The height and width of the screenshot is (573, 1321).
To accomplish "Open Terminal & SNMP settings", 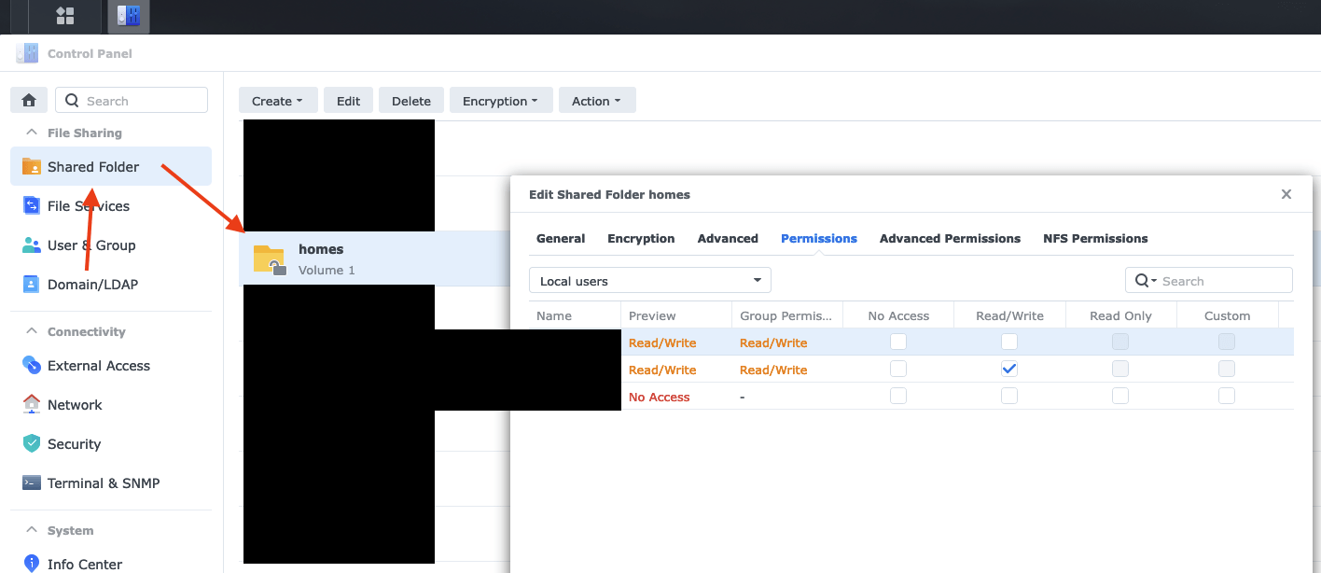I will point(104,483).
